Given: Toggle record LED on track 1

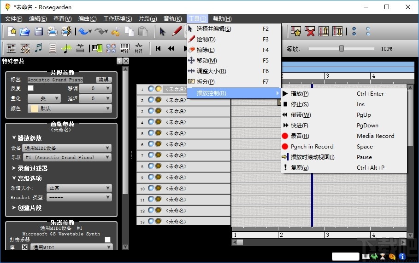Looking at the screenshot, I should click(x=158, y=89).
